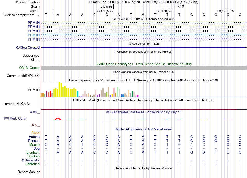Open the 'H3K27Ac Mark' ENCODE track title
247x178 pixels.
pos(144,100)
